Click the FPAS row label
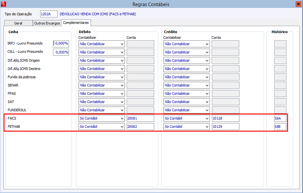303x193 pixels. click(x=12, y=93)
